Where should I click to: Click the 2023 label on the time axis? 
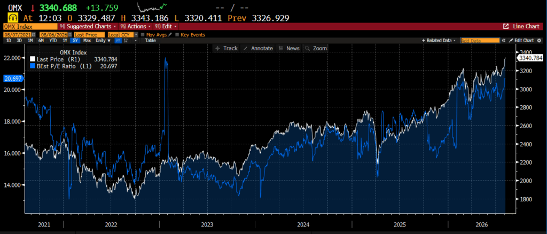coord(207,224)
